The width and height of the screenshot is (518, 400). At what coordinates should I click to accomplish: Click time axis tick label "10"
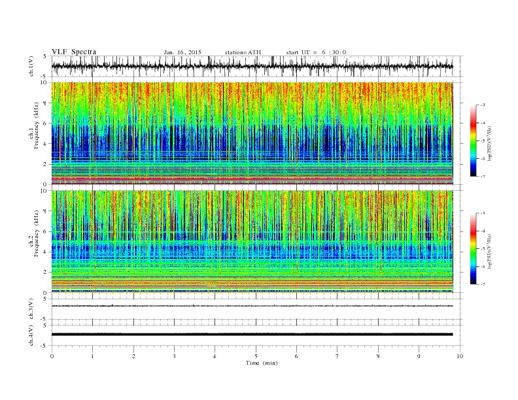pos(460,356)
